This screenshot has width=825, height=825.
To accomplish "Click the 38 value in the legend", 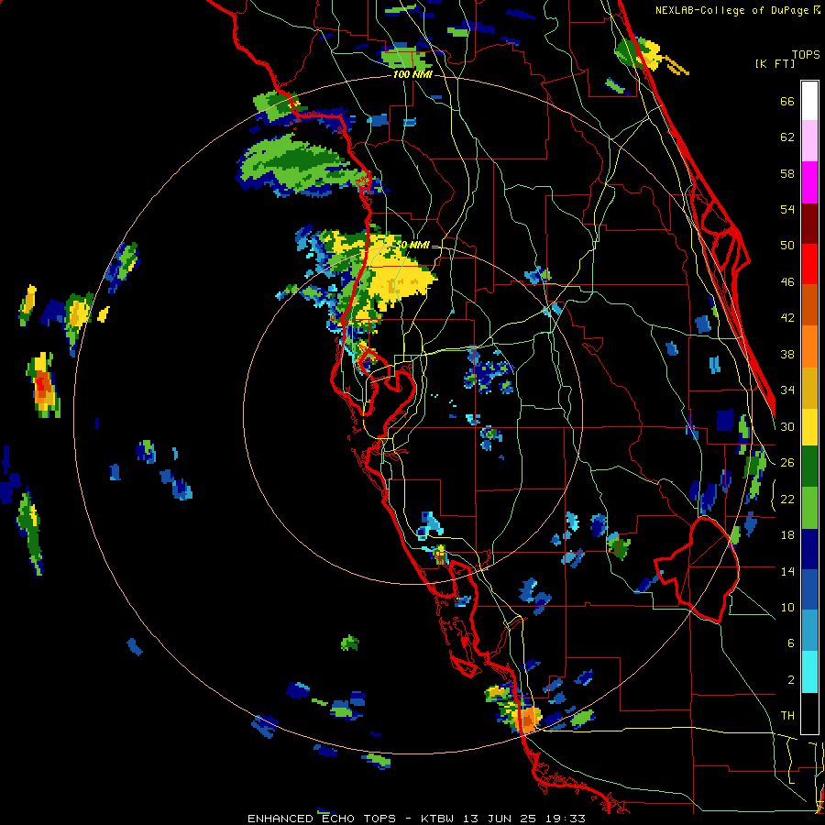I will click(x=787, y=354).
